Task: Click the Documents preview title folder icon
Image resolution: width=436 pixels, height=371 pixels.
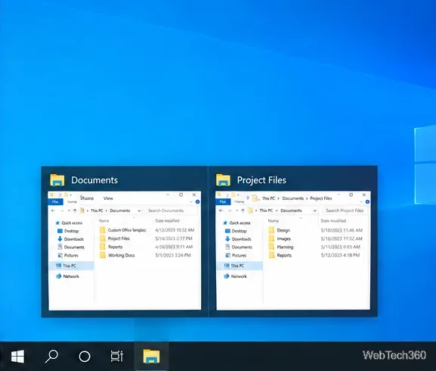Action: (57, 180)
